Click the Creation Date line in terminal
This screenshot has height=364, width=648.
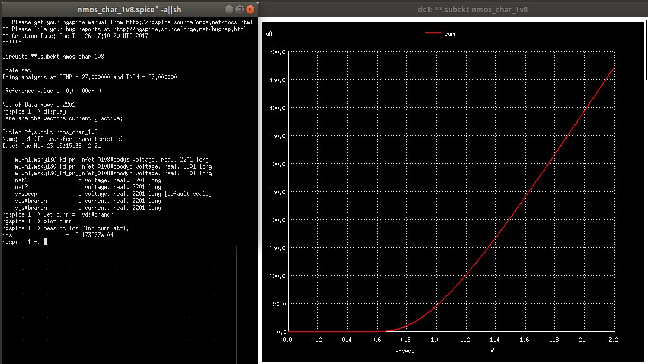(x=75, y=36)
